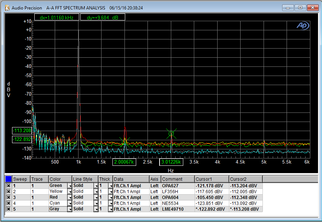Click the LF356H comment cell
The width and height of the screenshot is (322, 222).
(x=178, y=191)
